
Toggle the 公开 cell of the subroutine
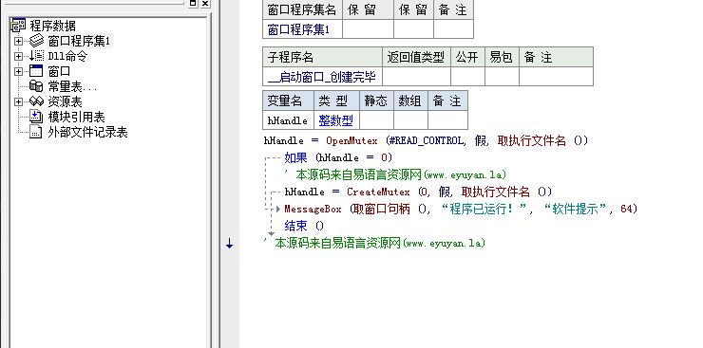click(x=467, y=77)
